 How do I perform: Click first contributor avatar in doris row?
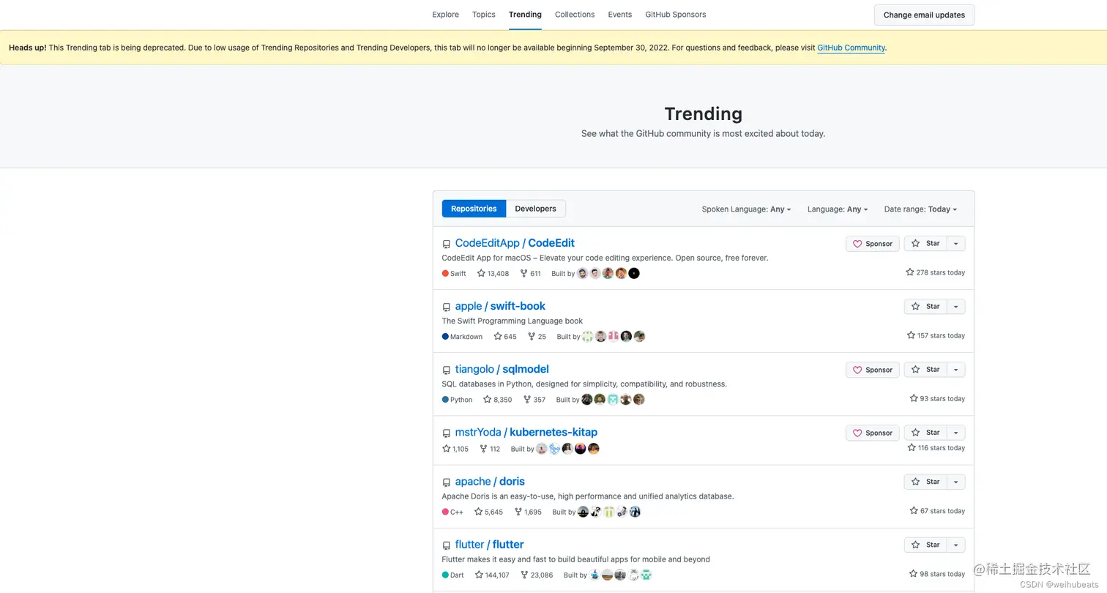coord(584,511)
